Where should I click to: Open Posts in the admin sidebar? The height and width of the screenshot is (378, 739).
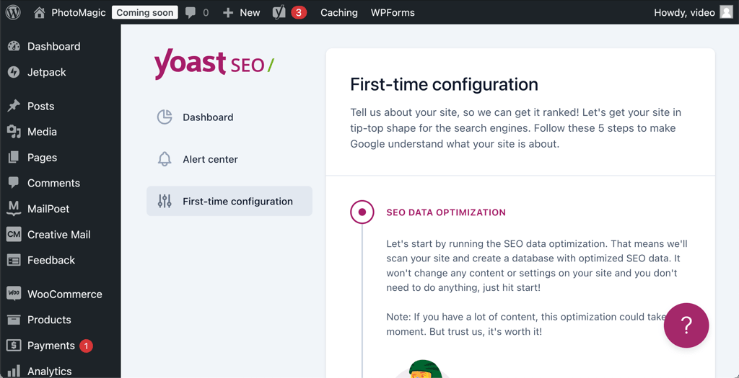click(40, 107)
